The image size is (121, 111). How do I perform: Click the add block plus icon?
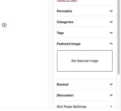(4, 25)
